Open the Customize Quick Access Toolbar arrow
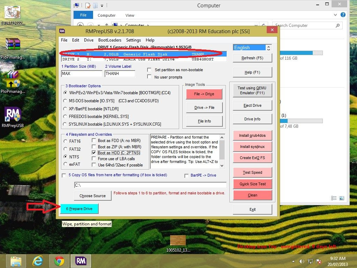This screenshot has width=357, height=268. [102, 6]
